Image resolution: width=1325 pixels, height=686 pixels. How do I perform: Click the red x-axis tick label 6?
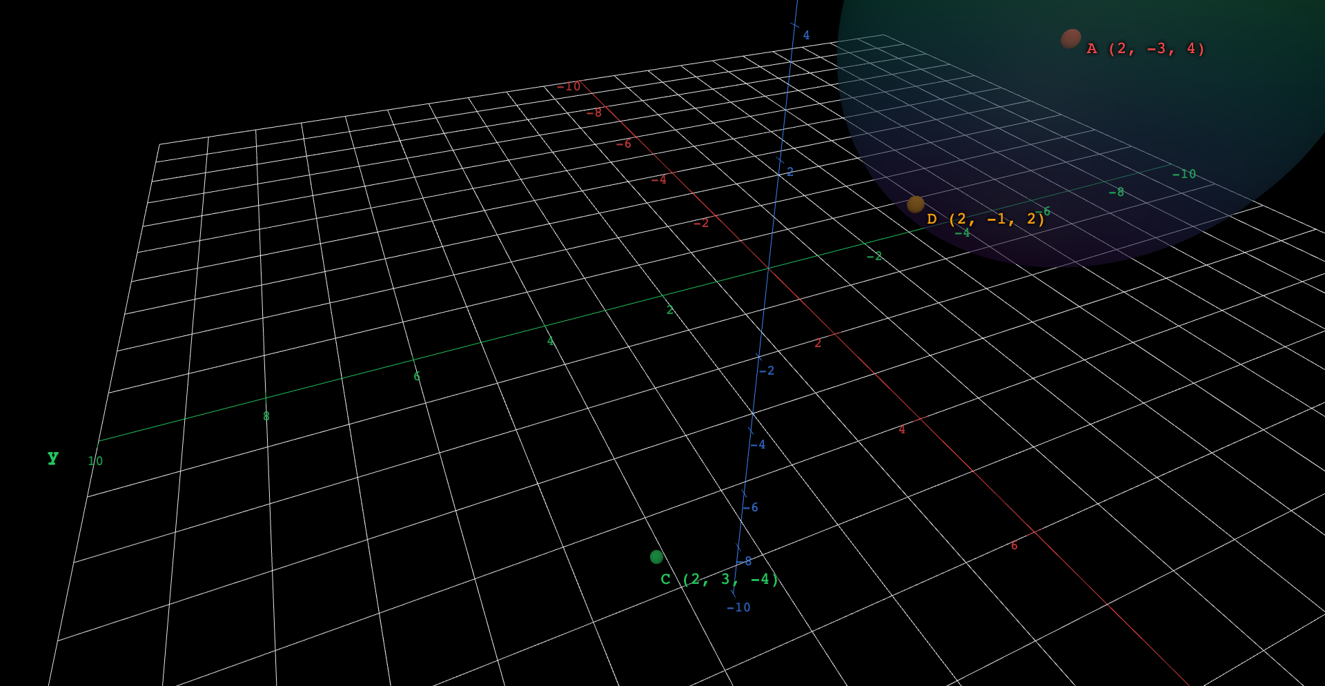(1014, 546)
